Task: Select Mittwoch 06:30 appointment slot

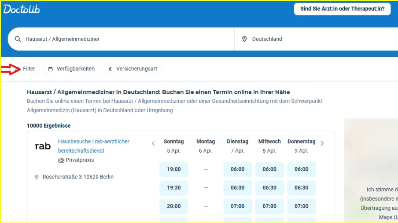Action: tap(269, 188)
